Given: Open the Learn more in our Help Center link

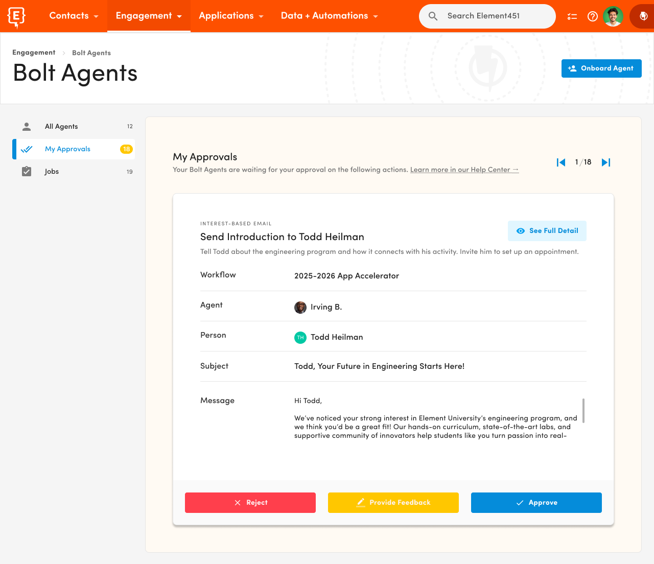Looking at the screenshot, I should [x=464, y=169].
